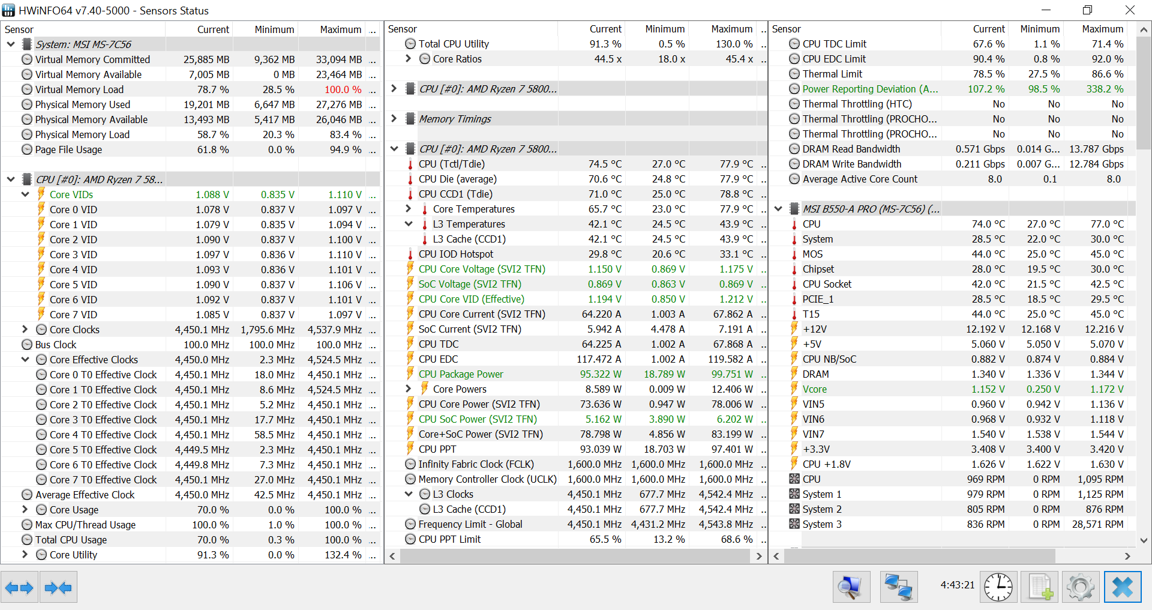Select Core 7 T0 Effective Clock row
1152x610 pixels.
pyautogui.click(x=191, y=480)
